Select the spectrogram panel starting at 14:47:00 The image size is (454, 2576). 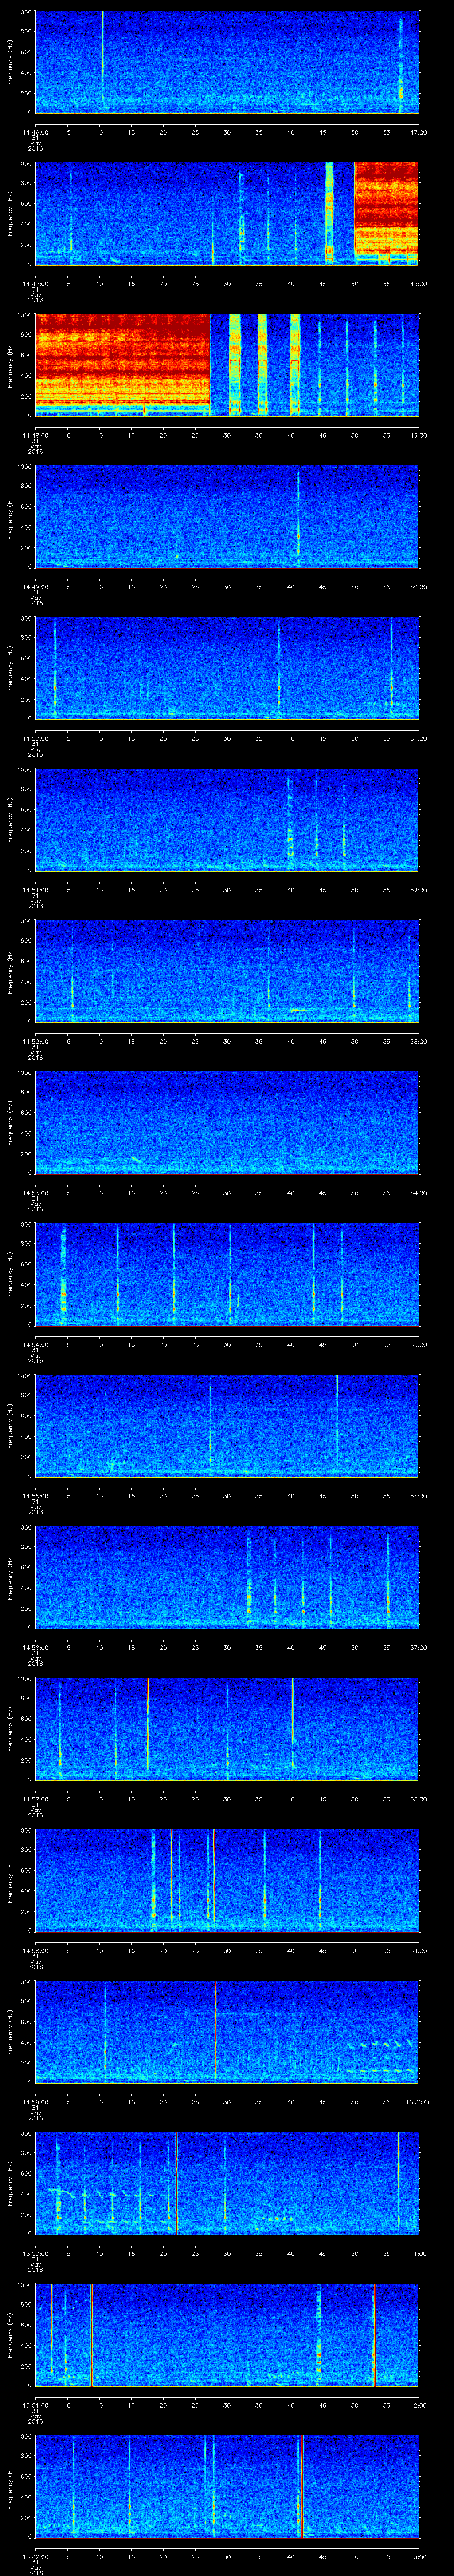click(227, 213)
